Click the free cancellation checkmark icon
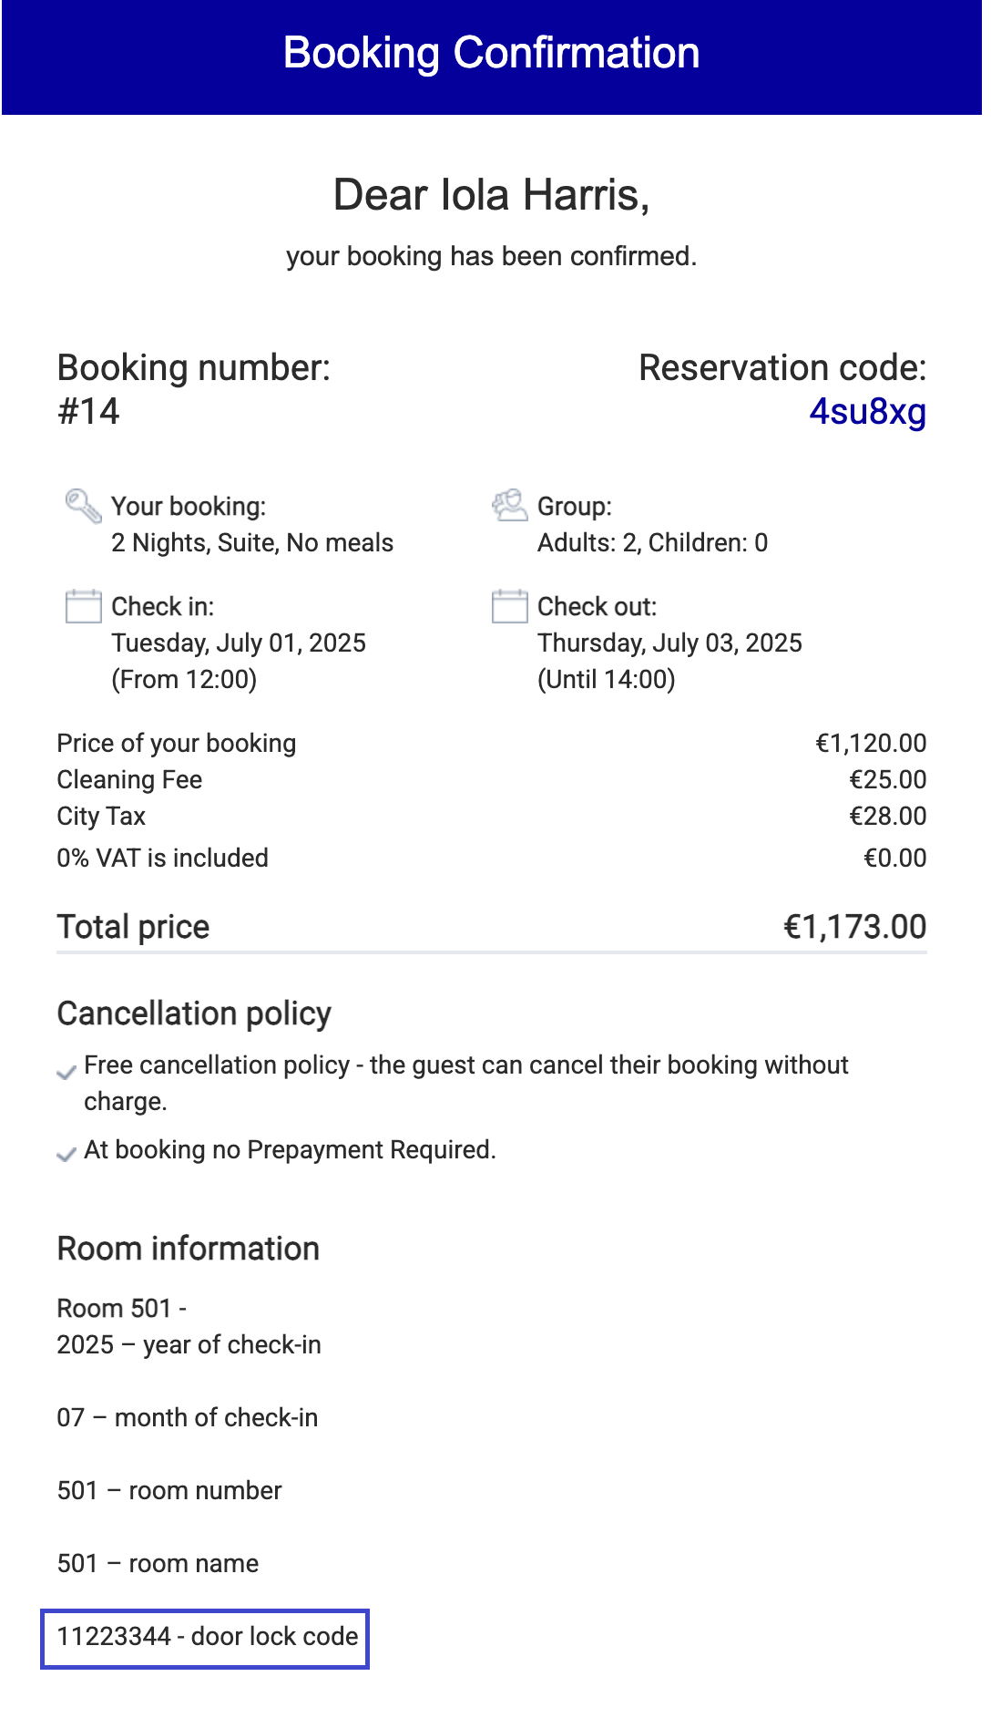 (66, 1073)
